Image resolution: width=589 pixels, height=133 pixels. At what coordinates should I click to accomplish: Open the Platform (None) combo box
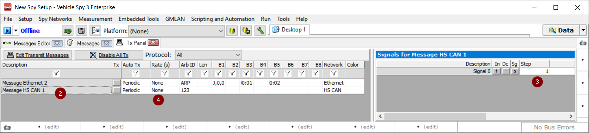coord(176,31)
